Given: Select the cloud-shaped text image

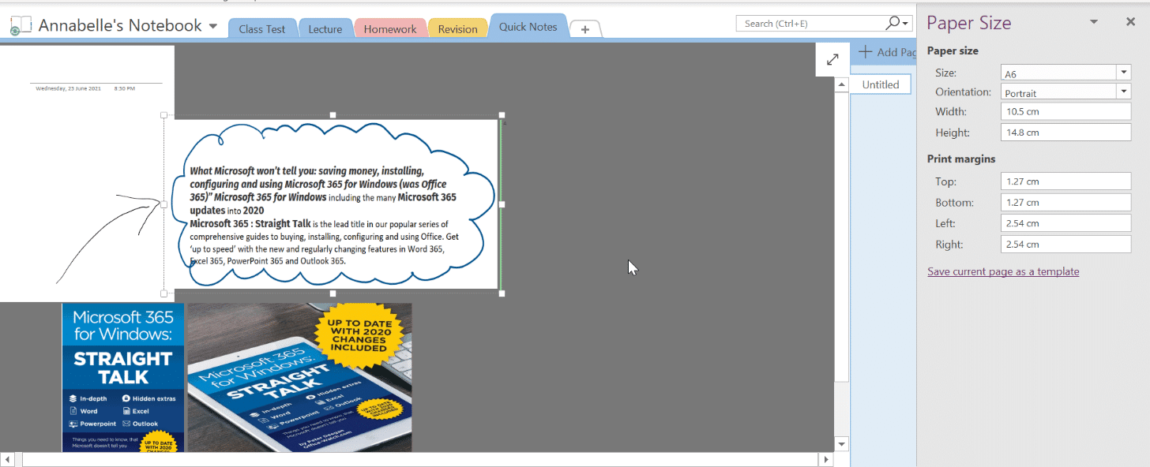Looking at the screenshot, I should click(x=333, y=204).
